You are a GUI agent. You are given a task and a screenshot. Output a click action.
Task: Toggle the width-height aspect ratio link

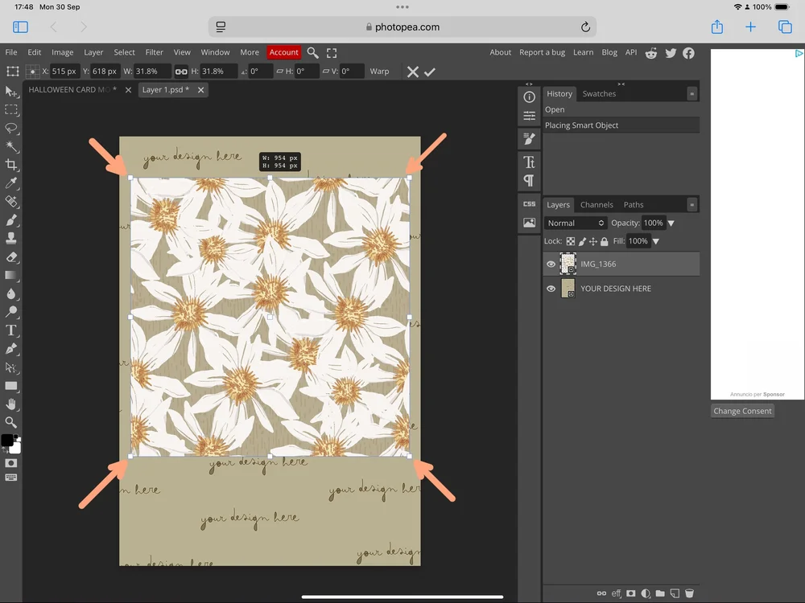pos(181,72)
